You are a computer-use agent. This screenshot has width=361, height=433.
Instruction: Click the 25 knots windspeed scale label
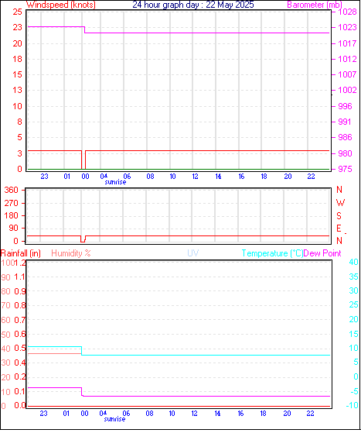click(x=17, y=12)
